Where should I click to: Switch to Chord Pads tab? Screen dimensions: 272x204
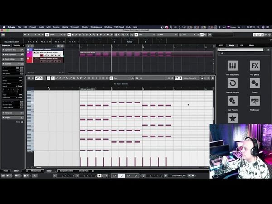coord(84,171)
